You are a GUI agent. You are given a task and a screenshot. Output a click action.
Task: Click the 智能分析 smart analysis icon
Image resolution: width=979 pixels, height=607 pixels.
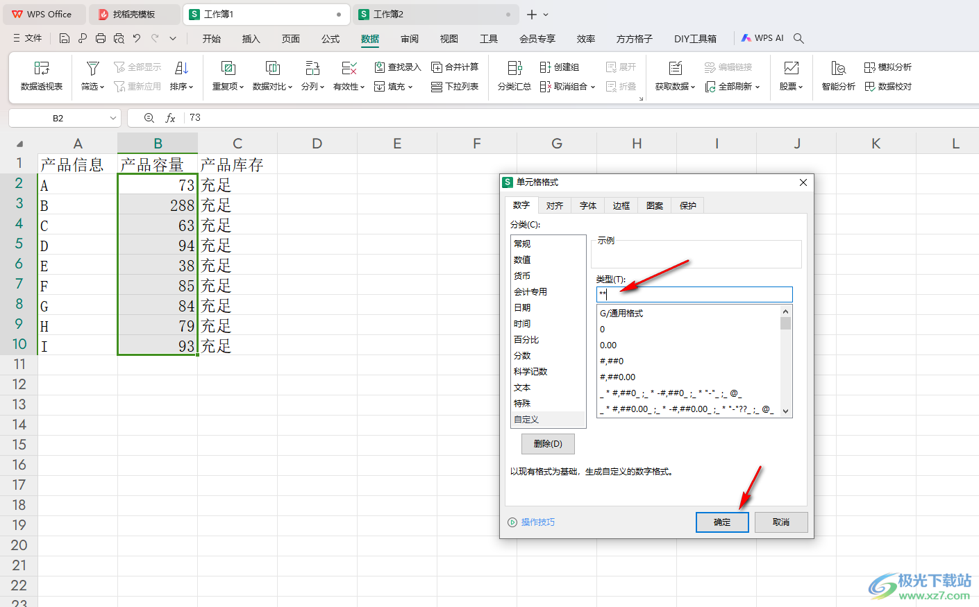(838, 68)
